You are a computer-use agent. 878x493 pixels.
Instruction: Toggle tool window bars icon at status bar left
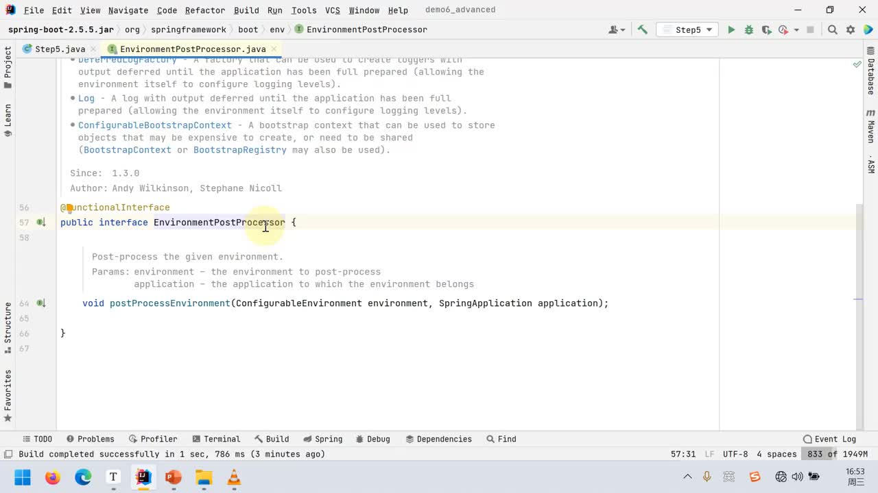click(x=8, y=454)
